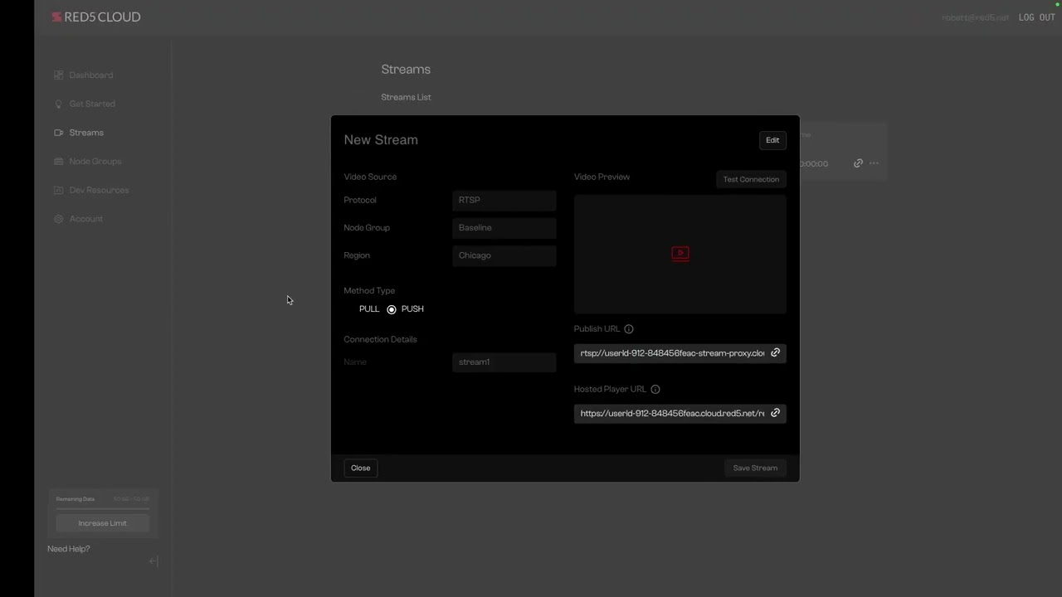Show info tooltip next to Publish URL
The height and width of the screenshot is (597, 1062).
point(628,329)
